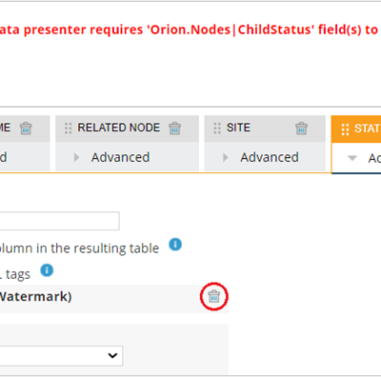Viewport: 381px width, 377px height.
Task: Delete the RELATED NODE column via trash icon
Action: pyautogui.click(x=174, y=129)
